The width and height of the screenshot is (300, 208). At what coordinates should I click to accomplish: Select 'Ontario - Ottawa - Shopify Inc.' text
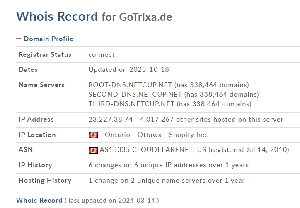coord(156,135)
